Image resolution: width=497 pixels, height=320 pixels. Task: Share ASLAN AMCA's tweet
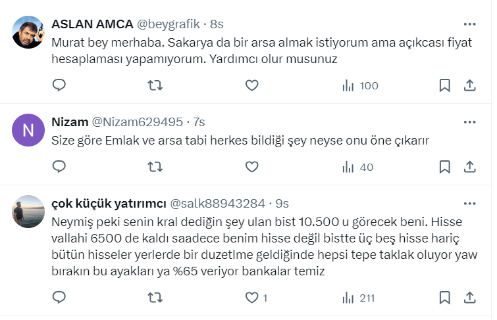click(x=470, y=85)
